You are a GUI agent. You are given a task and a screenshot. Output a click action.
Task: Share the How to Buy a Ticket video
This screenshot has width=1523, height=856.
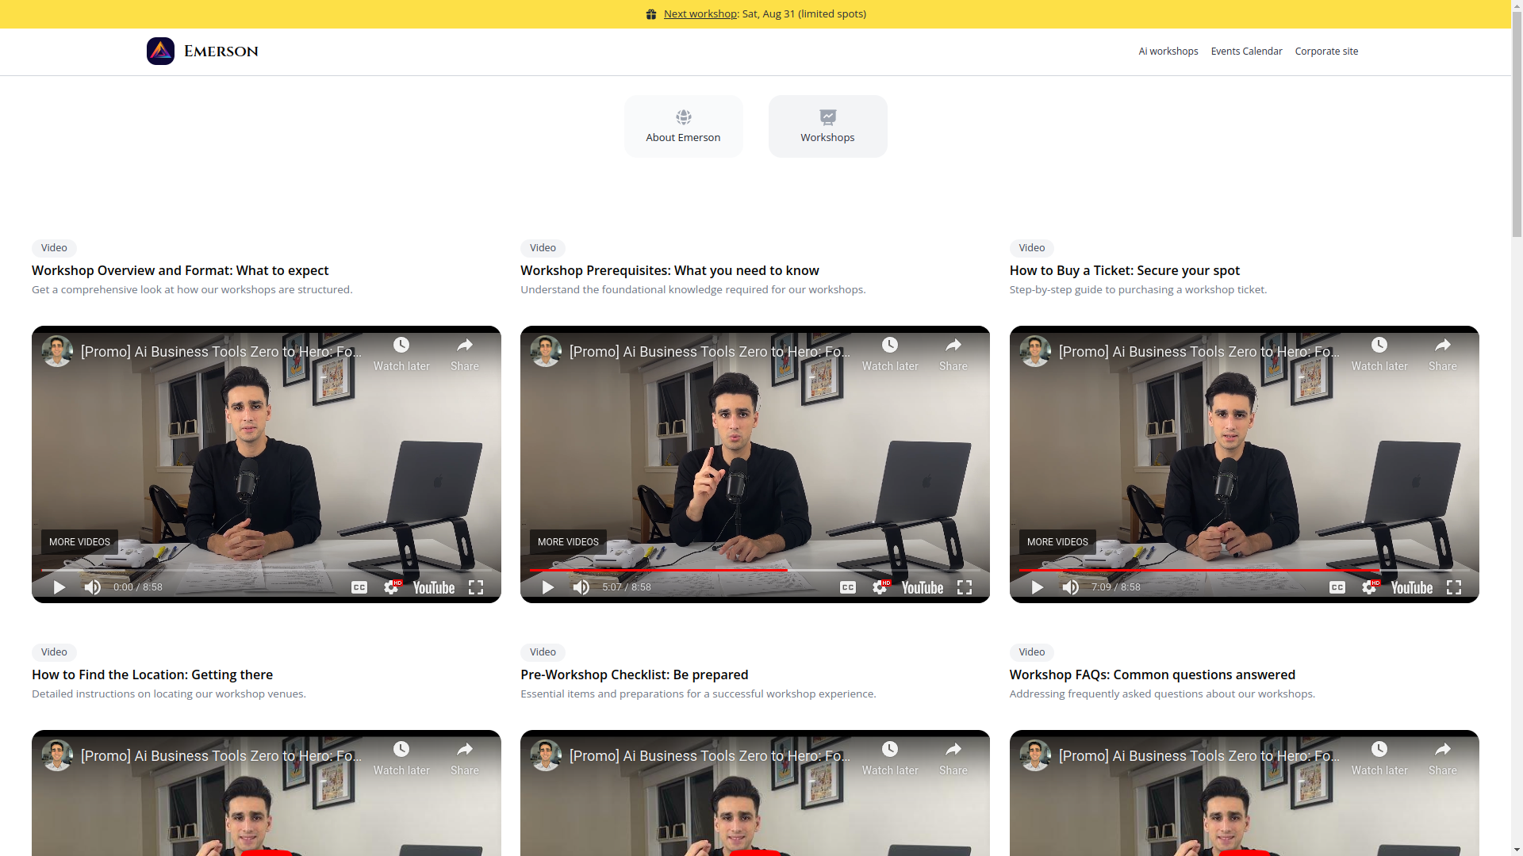point(1442,353)
